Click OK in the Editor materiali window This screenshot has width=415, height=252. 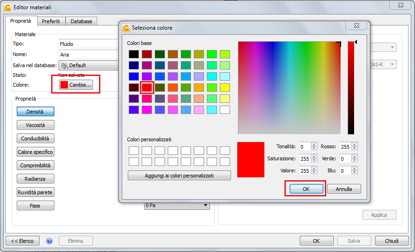(x=316, y=241)
